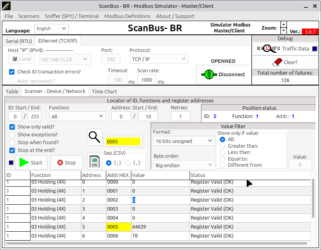Click the results vertical scrollbar
Viewport: 321px width, 250px height.
pos(313,198)
